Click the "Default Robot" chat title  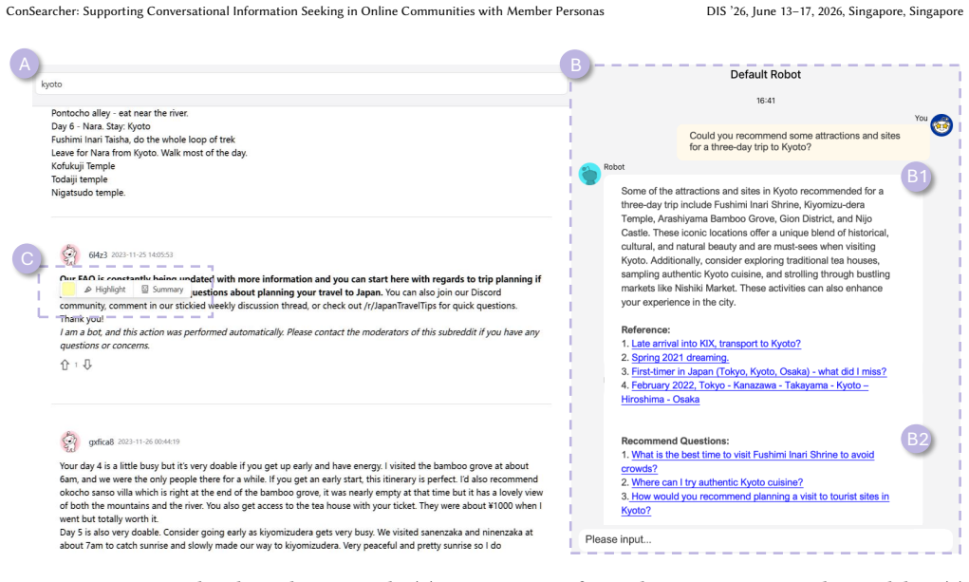click(765, 75)
